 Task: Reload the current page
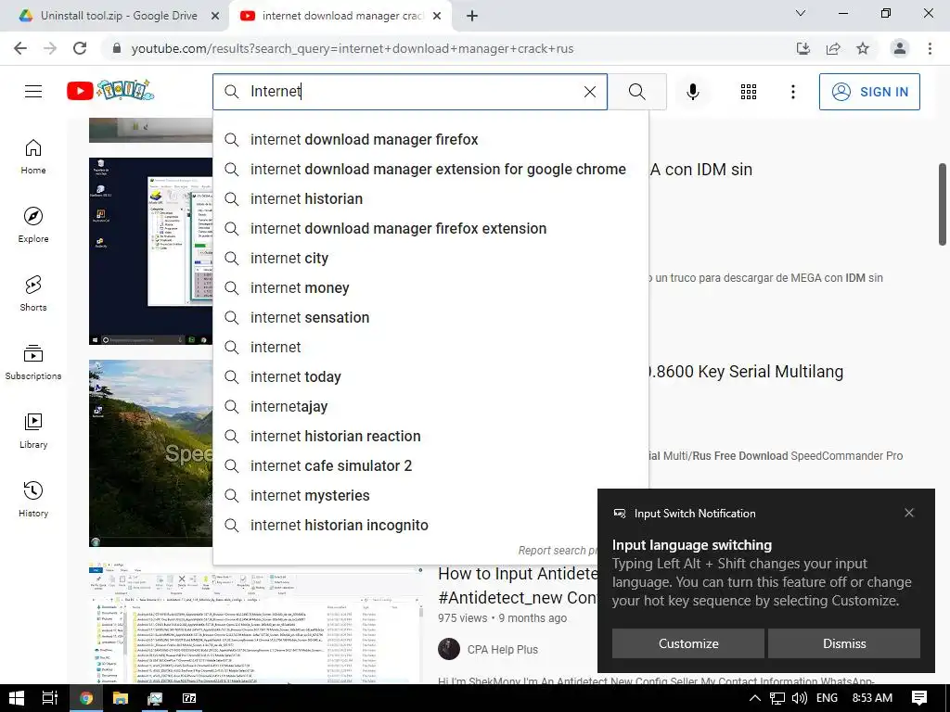[x=80, y=48]
